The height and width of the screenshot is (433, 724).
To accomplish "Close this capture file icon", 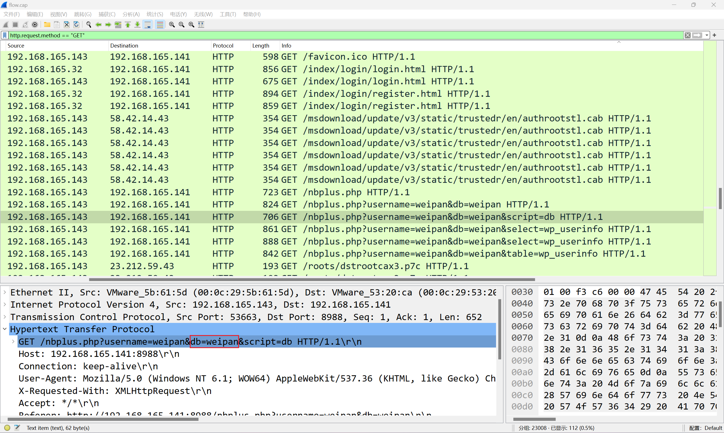I will (x=67, y=25).
